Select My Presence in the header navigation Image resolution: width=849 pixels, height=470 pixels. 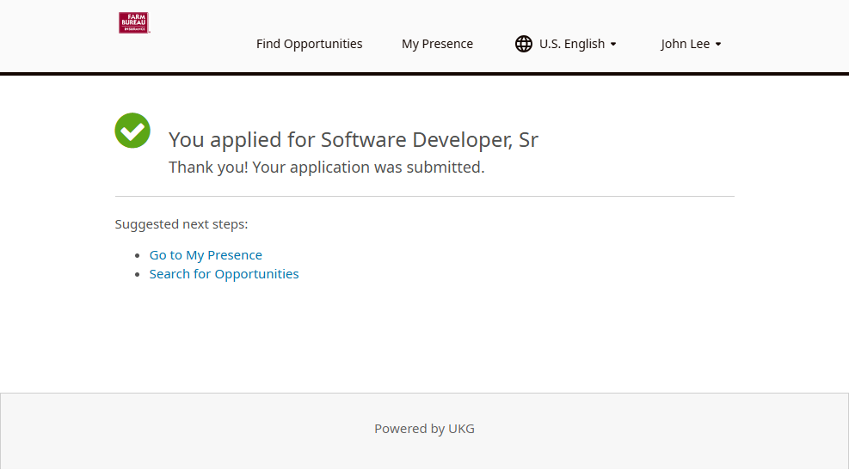coord(437,44)
